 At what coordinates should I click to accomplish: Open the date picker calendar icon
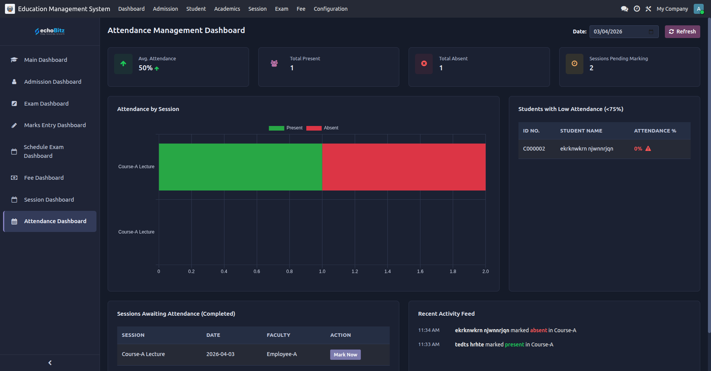(651, 31)
